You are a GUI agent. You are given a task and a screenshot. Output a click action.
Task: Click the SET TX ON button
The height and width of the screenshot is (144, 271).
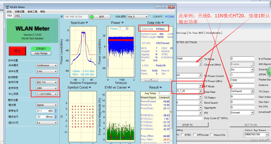(251, 125)
